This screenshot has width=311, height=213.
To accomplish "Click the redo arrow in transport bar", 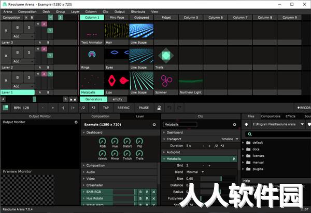I will [179, 108].
